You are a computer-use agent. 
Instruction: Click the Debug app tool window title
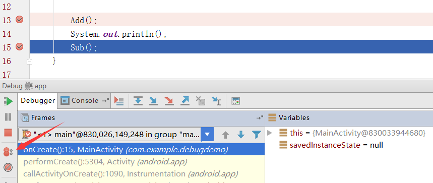(24, 86)
